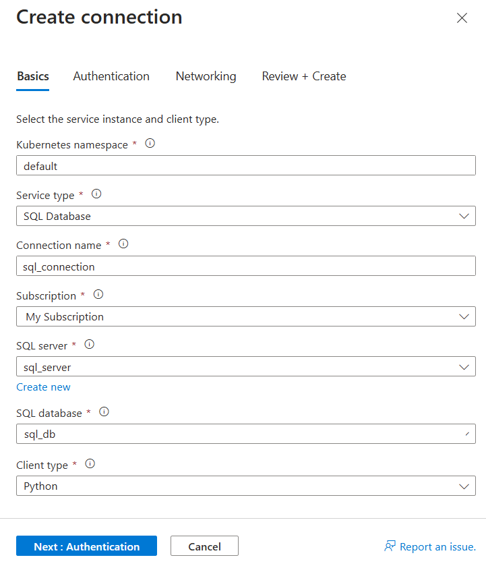Image resolution: width=486 pixels, height=568 pixels.
Task: Click the Client type info icon
Action: 90,463
